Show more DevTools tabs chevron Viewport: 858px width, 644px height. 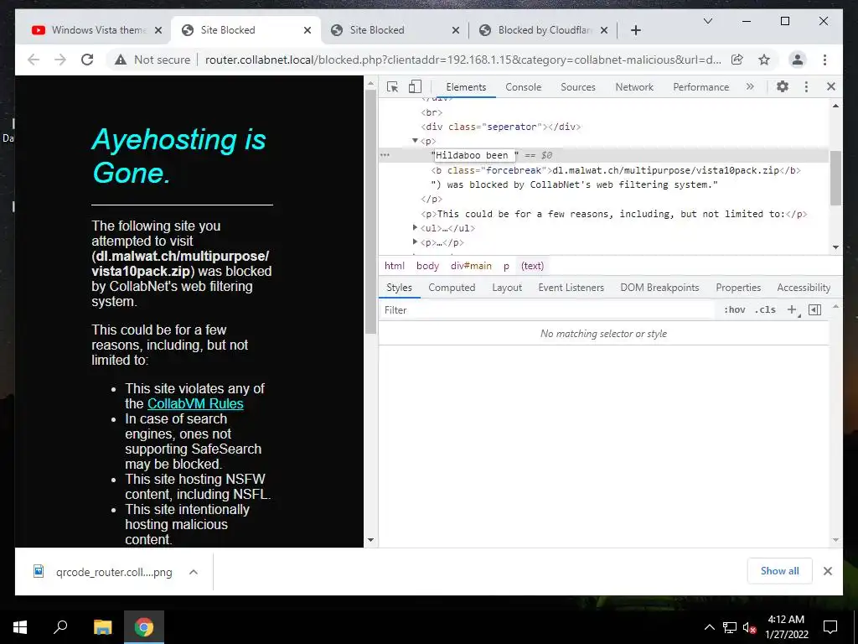(750, 86)
